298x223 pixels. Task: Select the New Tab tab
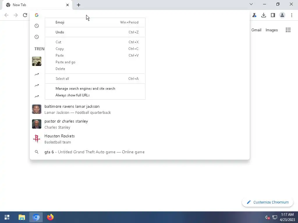tap(37, 5)
